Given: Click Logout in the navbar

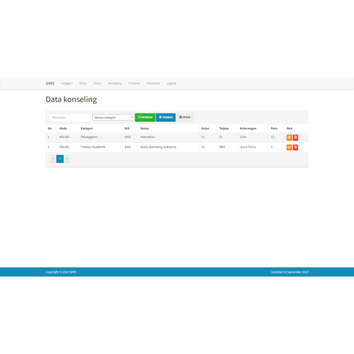Looking at the screenshot, I should click(171, 83).
